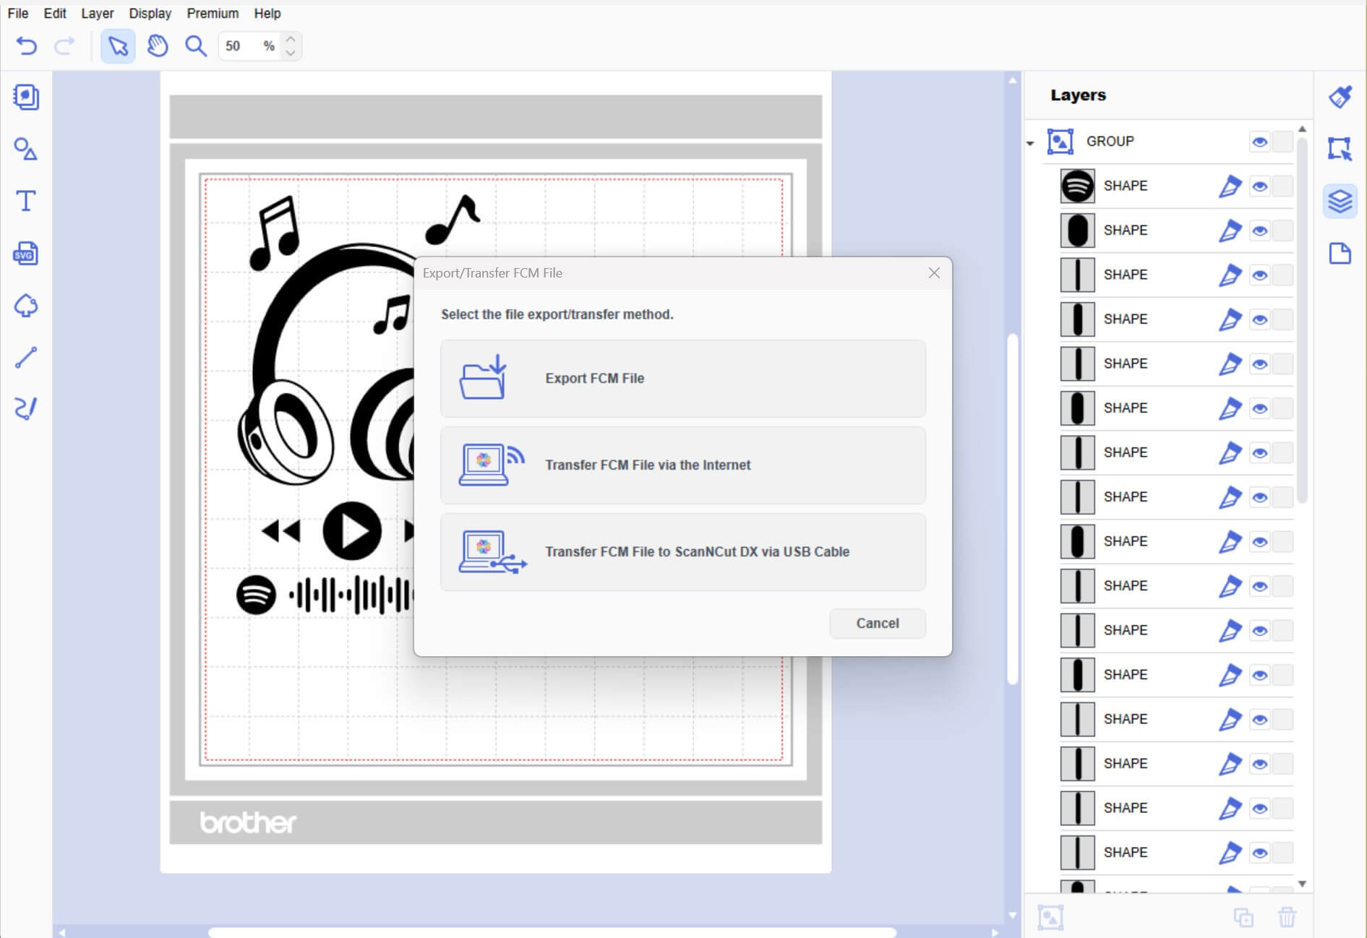Click the Zoom magnifier tool
Viewport: 1367px width, 938px height.
[x=195, y=46]
